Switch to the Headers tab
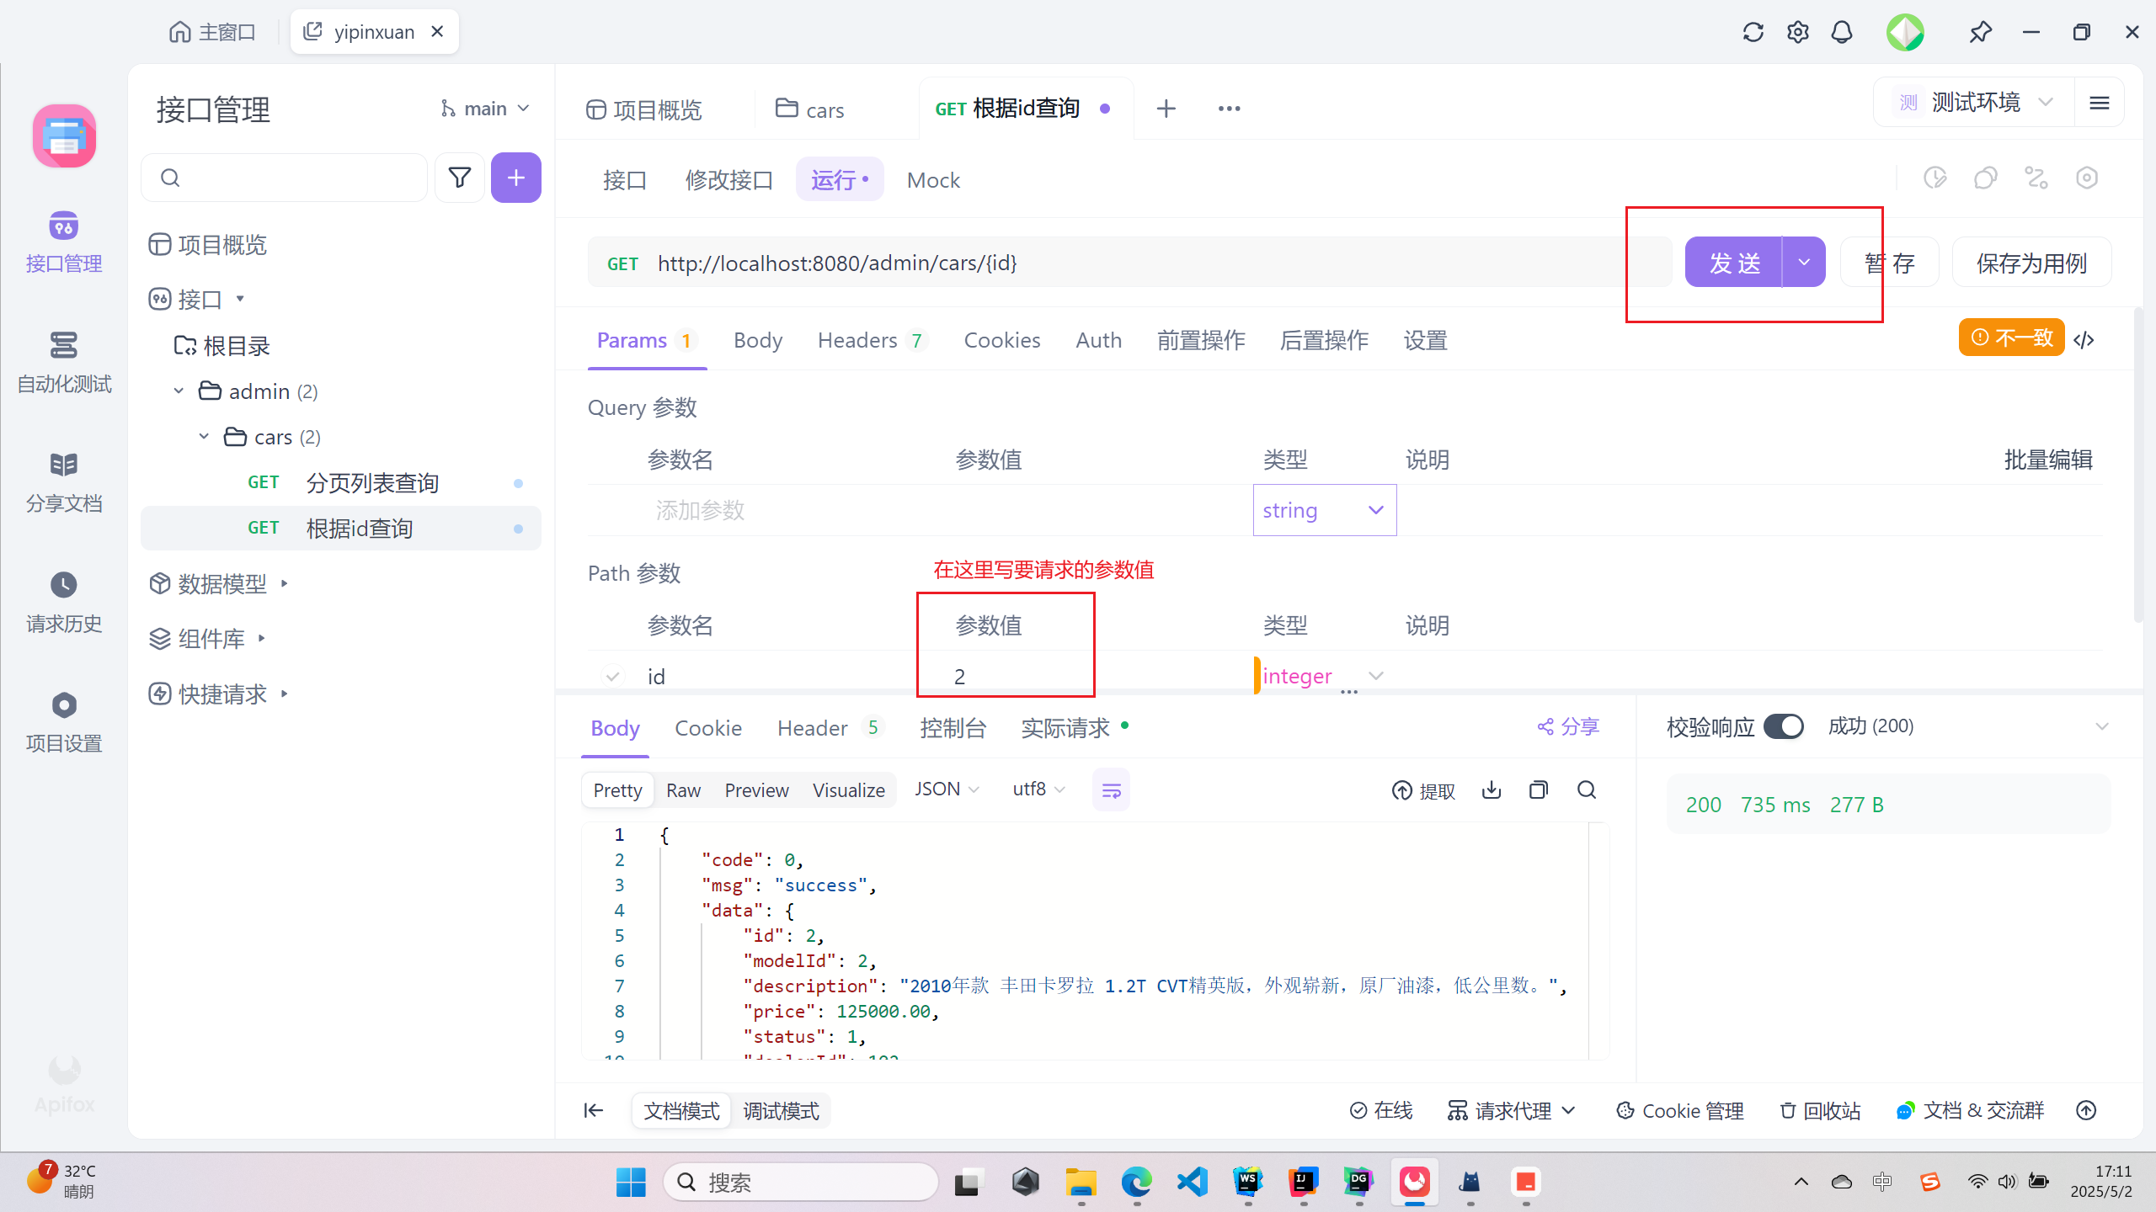 tap(857, 340)
